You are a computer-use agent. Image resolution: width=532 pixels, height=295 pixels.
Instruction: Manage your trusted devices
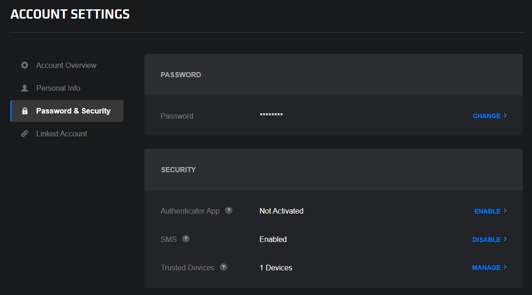click(x=486, y=267)
